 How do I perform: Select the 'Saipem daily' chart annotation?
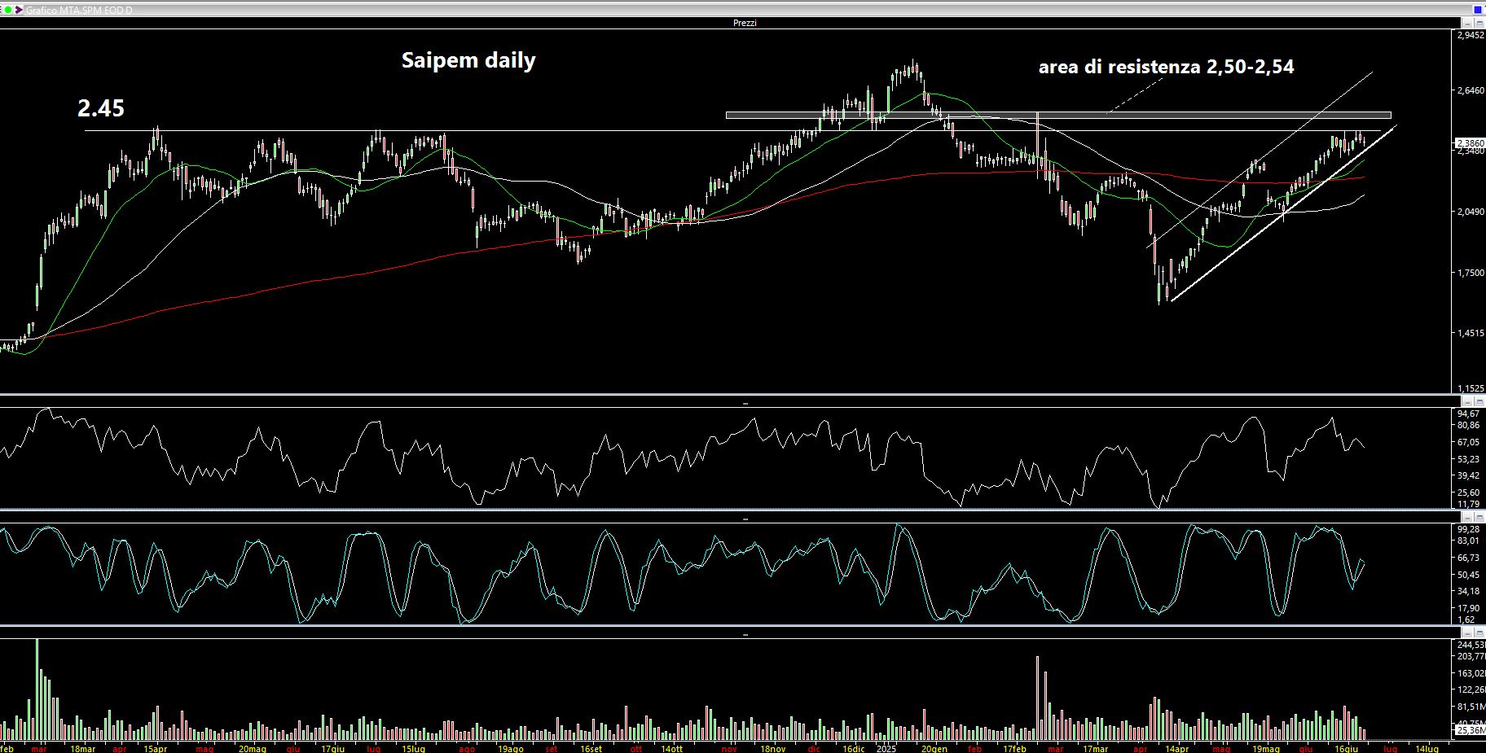pyautogui.click(x=468, y=60)
